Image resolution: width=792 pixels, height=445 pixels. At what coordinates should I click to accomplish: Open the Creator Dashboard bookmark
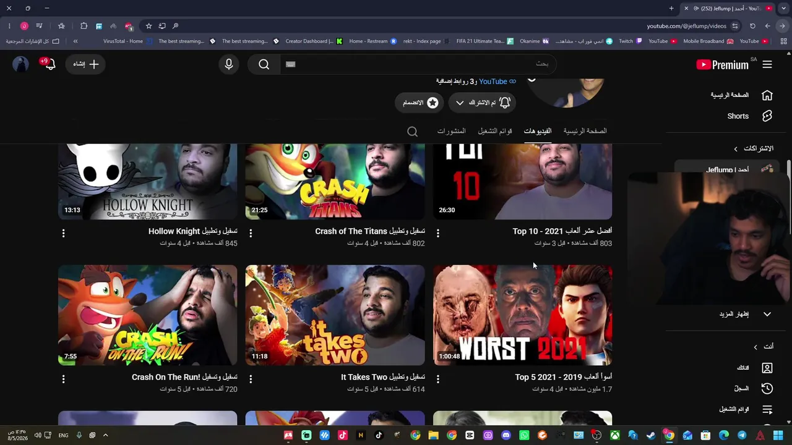point(314,41)
